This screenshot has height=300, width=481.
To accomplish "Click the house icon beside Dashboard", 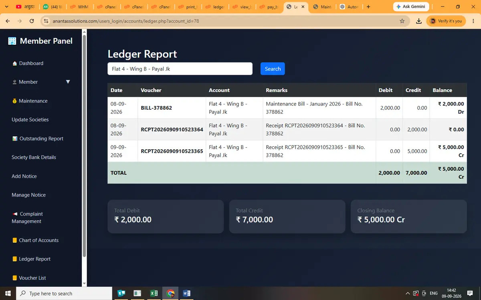I will (15, 64).
